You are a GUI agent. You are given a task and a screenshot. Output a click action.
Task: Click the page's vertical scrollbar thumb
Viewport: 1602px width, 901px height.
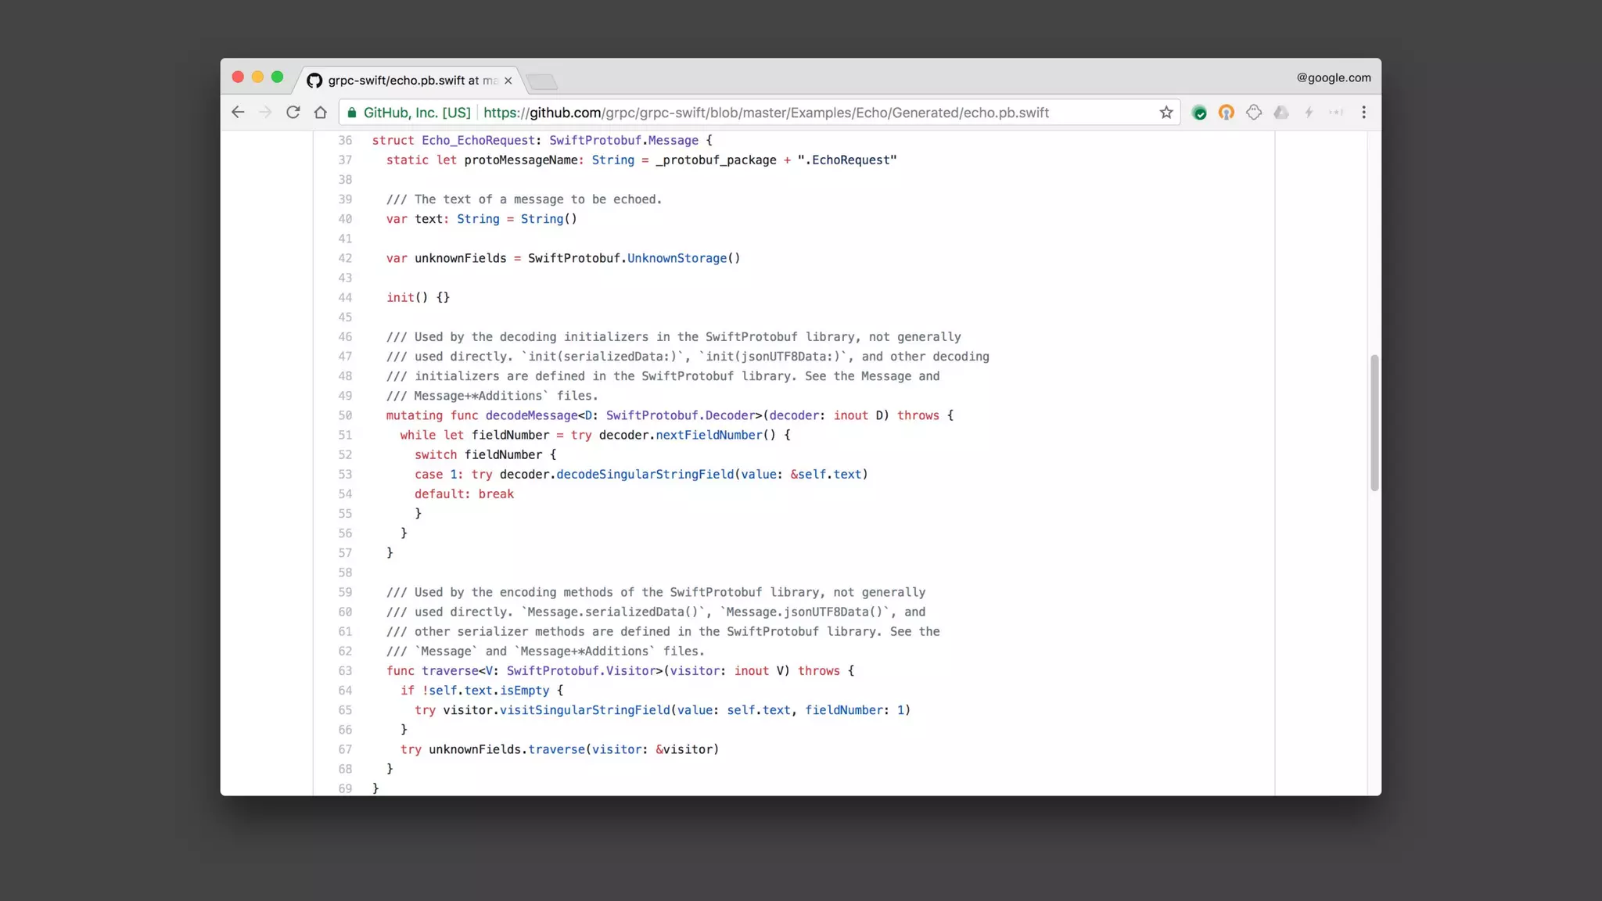(1374, 422)
